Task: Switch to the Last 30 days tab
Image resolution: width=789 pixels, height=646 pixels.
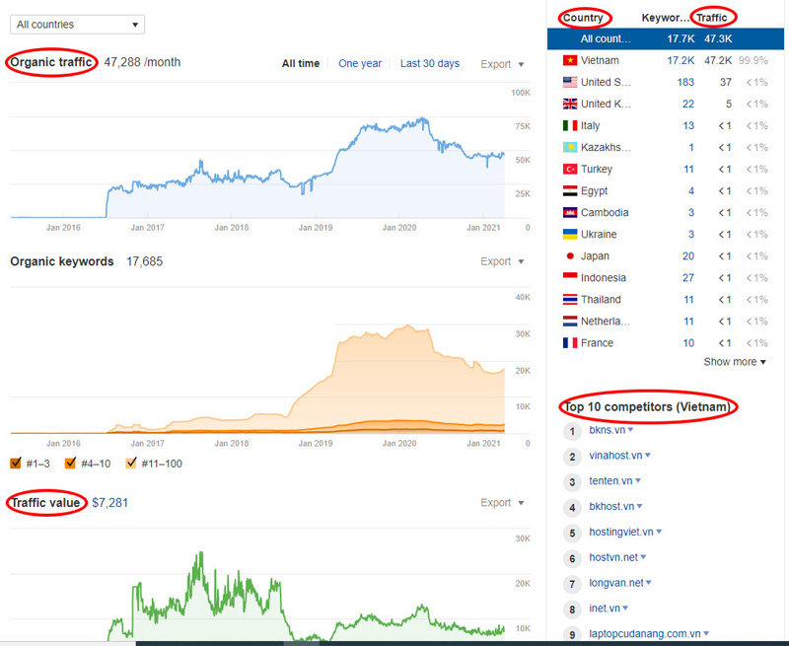Action: pos(430,63)
